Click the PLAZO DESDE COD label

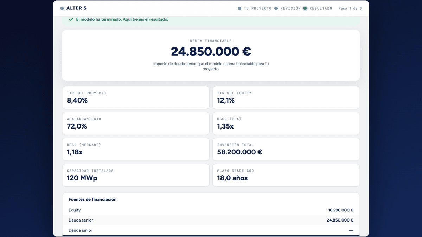coord(235,171)
